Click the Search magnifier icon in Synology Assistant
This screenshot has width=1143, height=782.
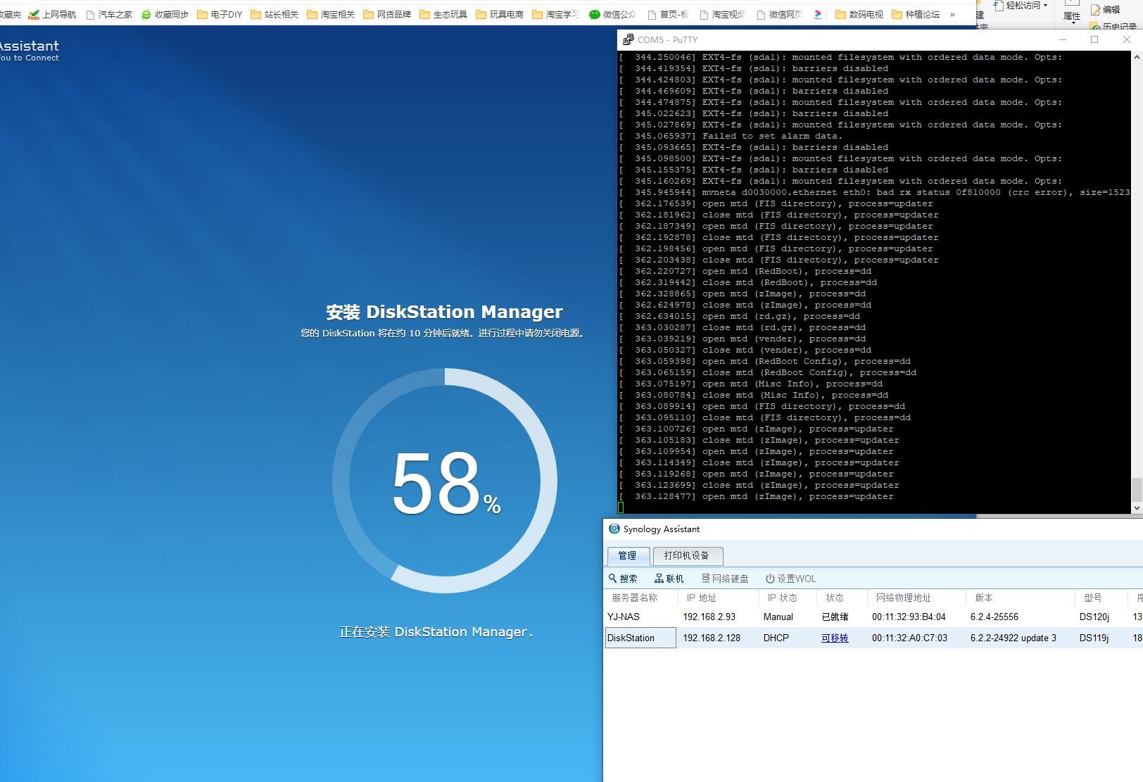click(x=613, y=578)
